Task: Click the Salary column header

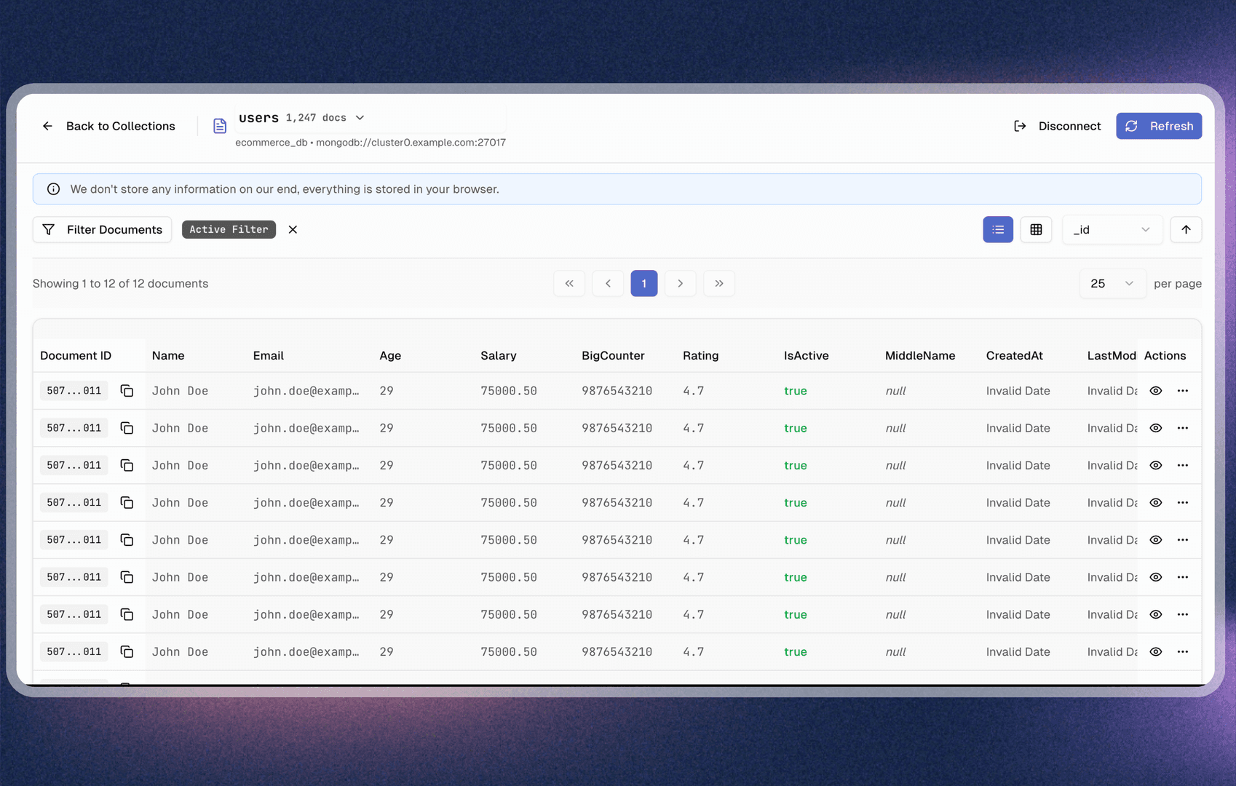Action: (x=498, y=356)
